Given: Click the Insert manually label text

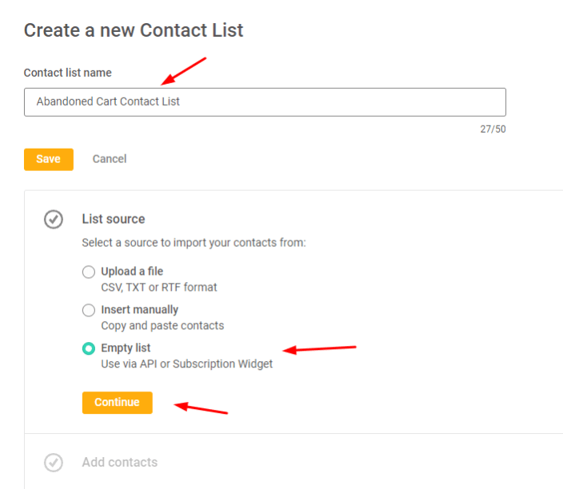Looking at the screenshot, I should pos(140,309).
